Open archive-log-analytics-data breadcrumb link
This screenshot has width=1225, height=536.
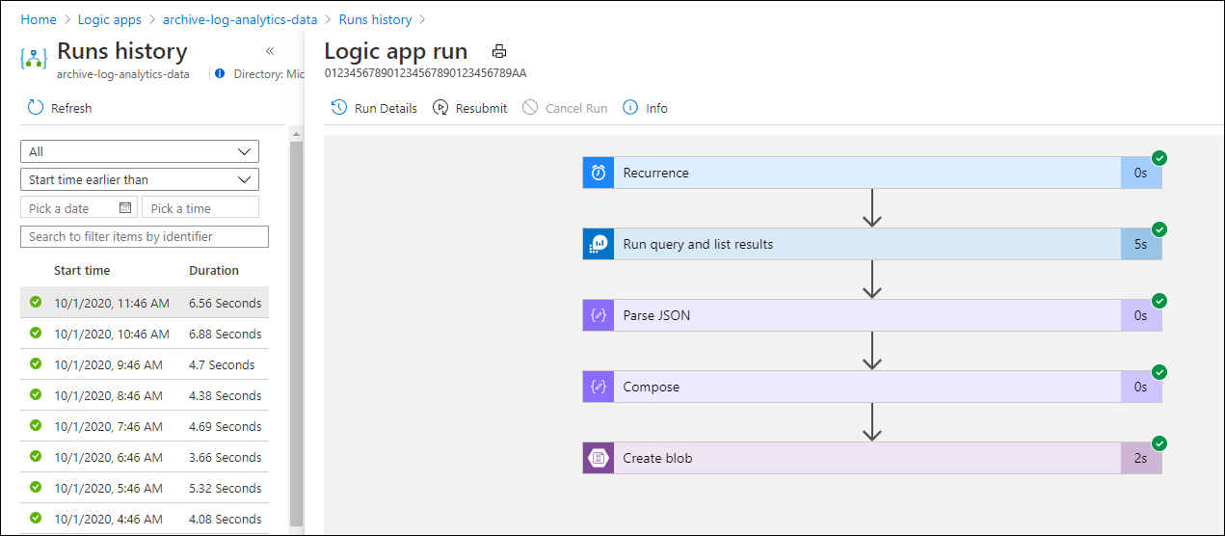pos(240,19)
